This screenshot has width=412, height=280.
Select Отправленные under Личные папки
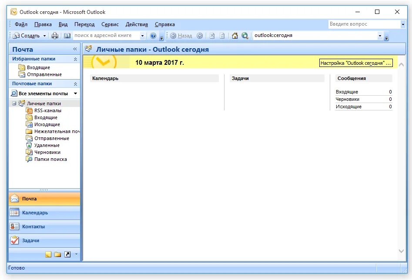point(51,138)
